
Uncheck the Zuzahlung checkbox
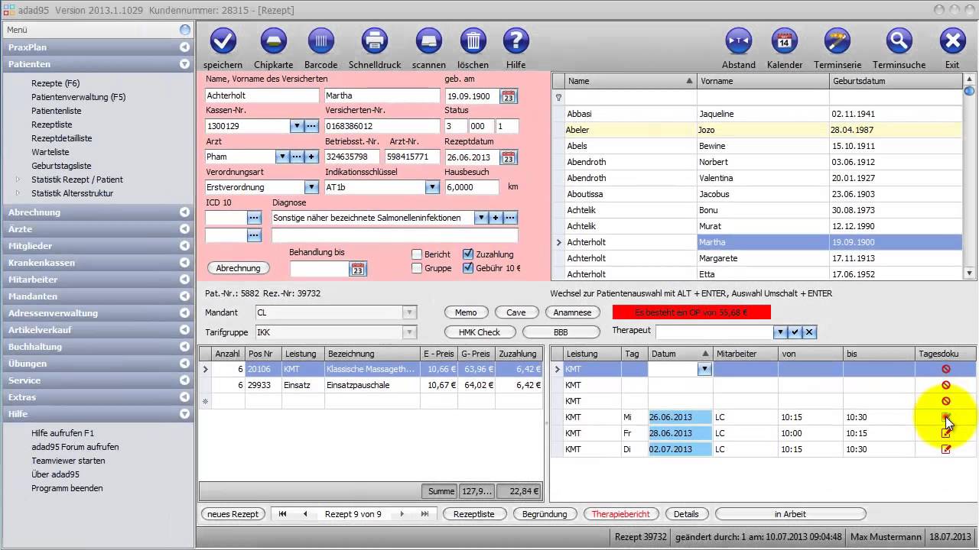468,254
